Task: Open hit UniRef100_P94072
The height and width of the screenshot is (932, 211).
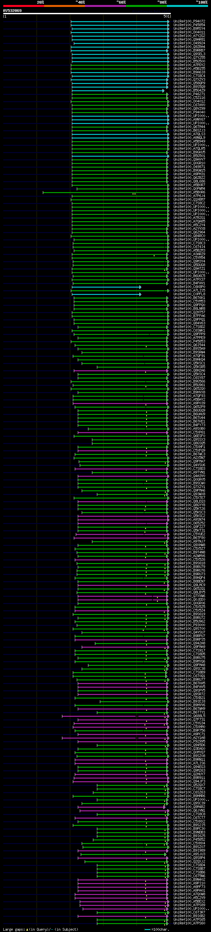Action: [x=189, y=21]
